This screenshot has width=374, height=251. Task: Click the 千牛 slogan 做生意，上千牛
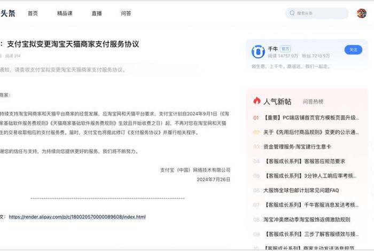[x=291, y=67]
